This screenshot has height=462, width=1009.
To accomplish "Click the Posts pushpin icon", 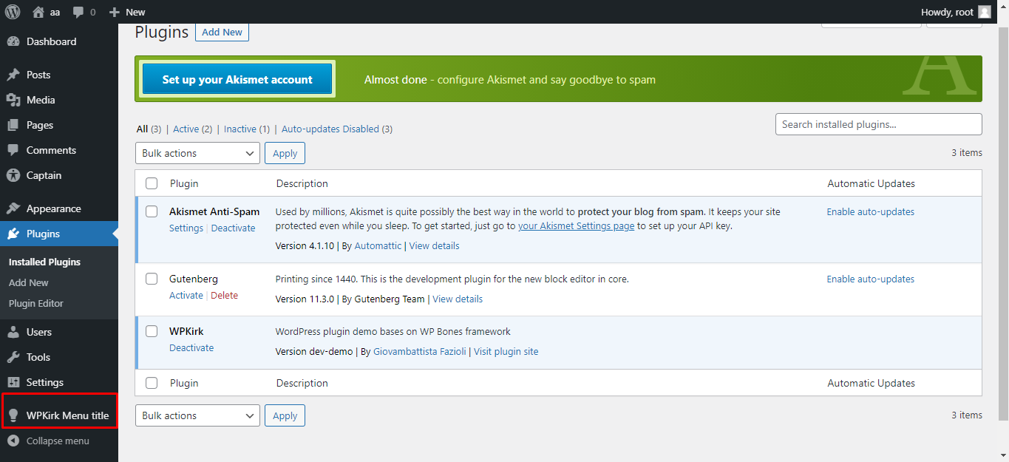I will coord(13,75).
